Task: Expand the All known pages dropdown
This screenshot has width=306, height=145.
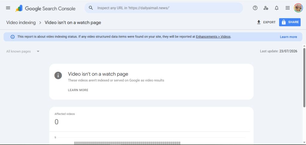Action: (23, 51)
